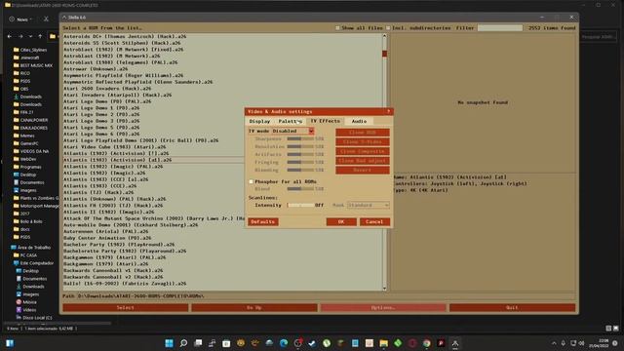Select Atari 2600 Invaders (Hack).a26
Screen dimensions: 624x351
pos(107,89)
